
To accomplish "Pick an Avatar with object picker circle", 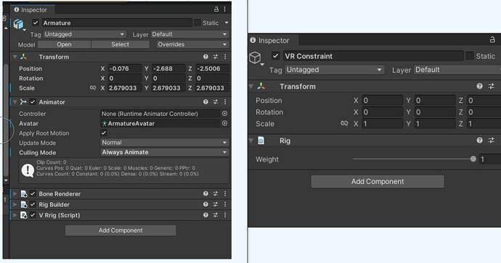I will (x=224, y=123).
